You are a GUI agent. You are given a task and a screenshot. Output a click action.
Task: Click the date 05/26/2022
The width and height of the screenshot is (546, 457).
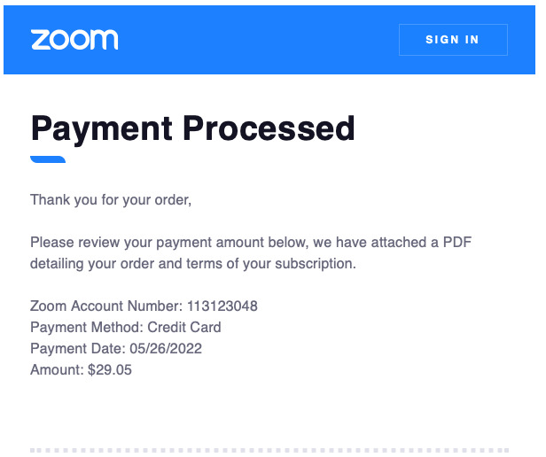[x=166, y=348]
